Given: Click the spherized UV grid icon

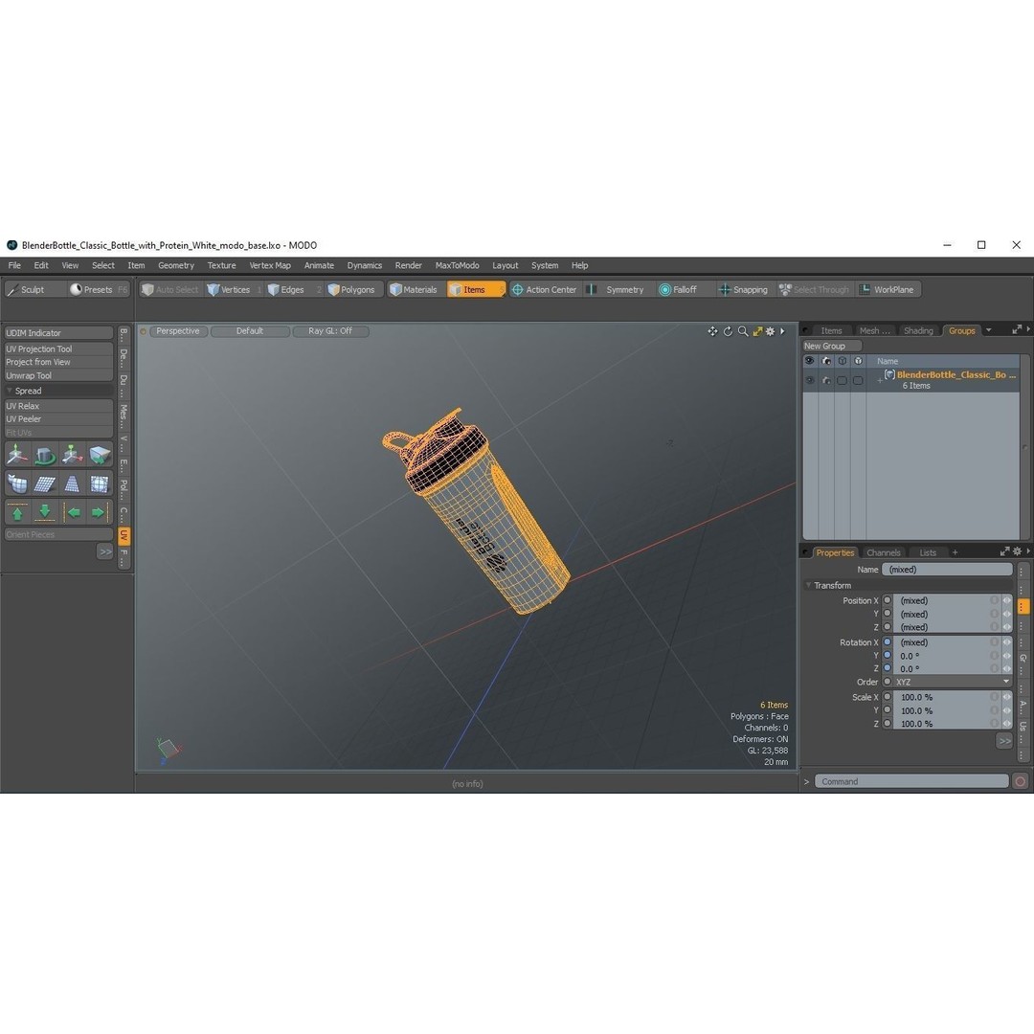Looking at the screenshot, I should (x=100, y=484).
